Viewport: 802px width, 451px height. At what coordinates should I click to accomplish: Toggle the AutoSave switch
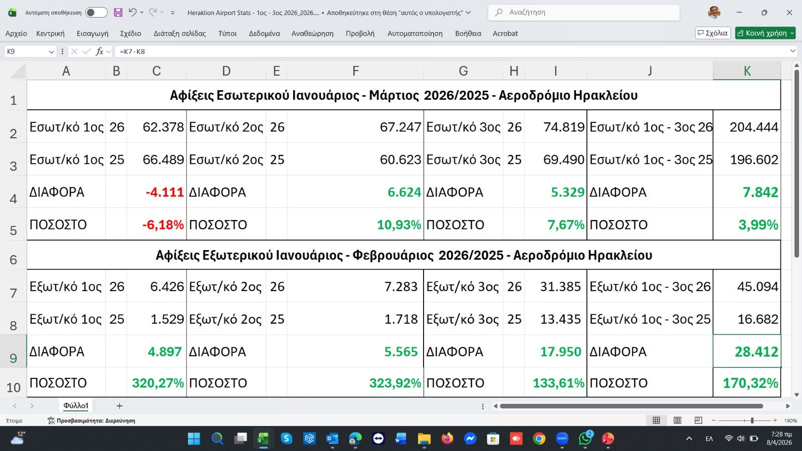96,13
